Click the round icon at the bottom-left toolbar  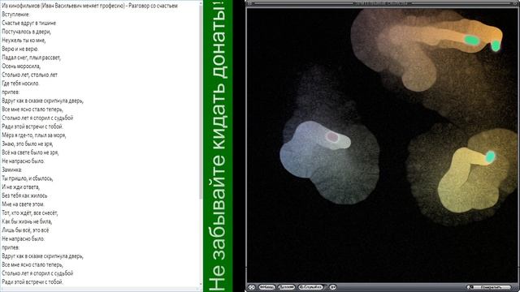point(251,287)
